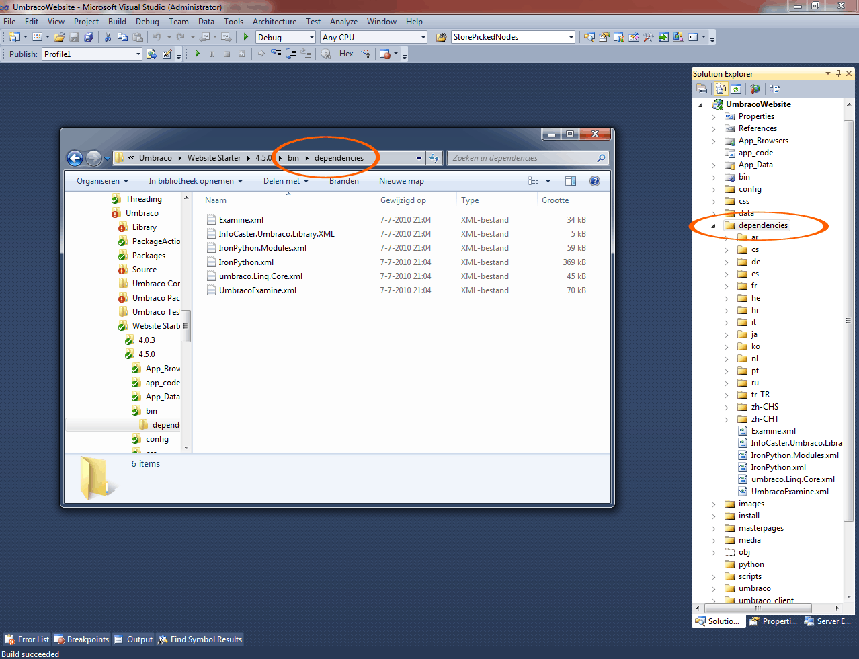859x659 pixels.
Task: Select the 4.0.3 folder in explorer tree
Action: [x=147, y=340]
